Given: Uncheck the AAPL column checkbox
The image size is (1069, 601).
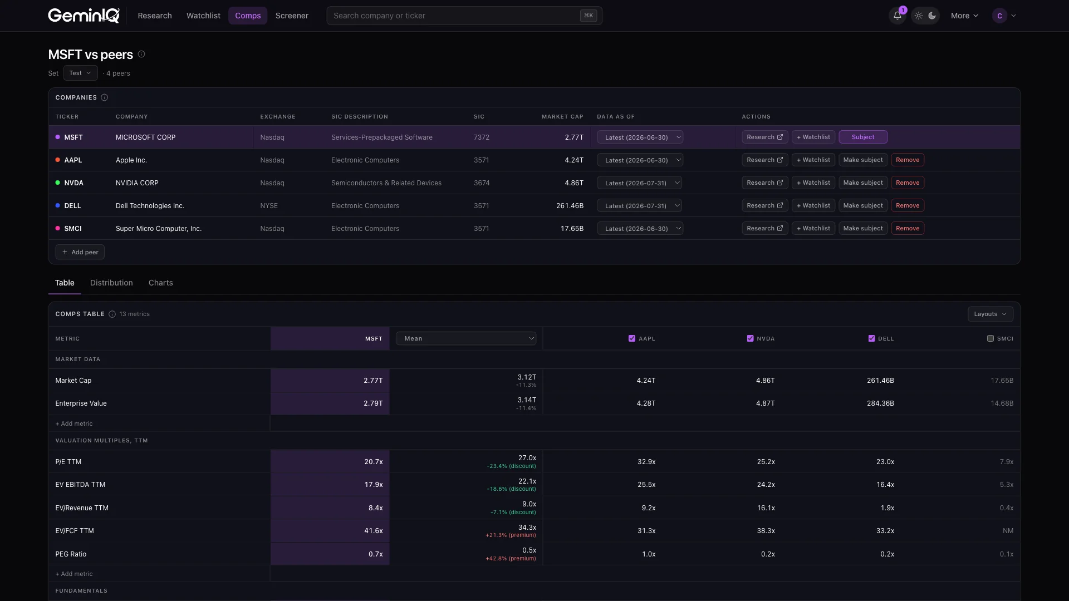Looking at the screenshot, I should coord(632,338).
